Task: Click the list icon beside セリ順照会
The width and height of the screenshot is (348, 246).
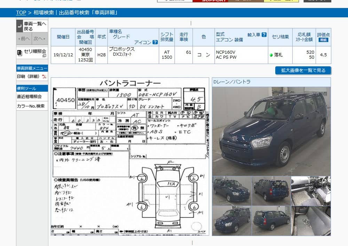Action: [19, 53]
